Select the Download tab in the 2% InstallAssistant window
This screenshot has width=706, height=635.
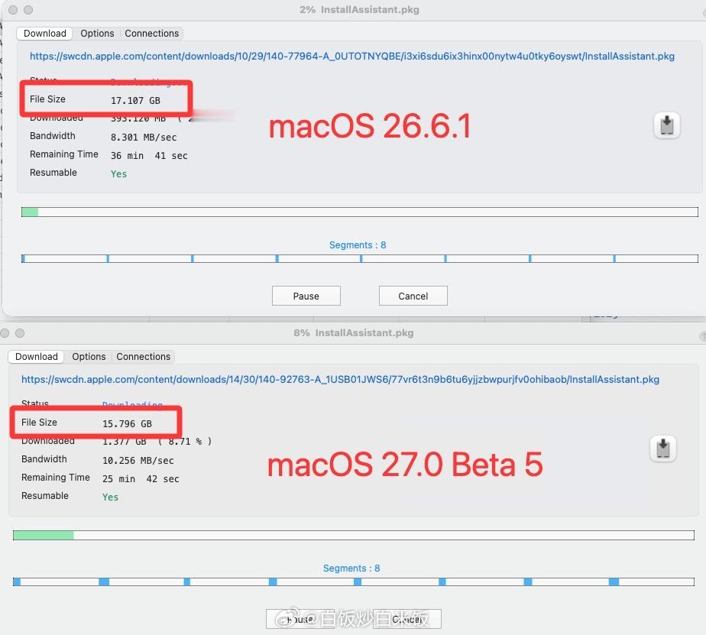[44, 34]
